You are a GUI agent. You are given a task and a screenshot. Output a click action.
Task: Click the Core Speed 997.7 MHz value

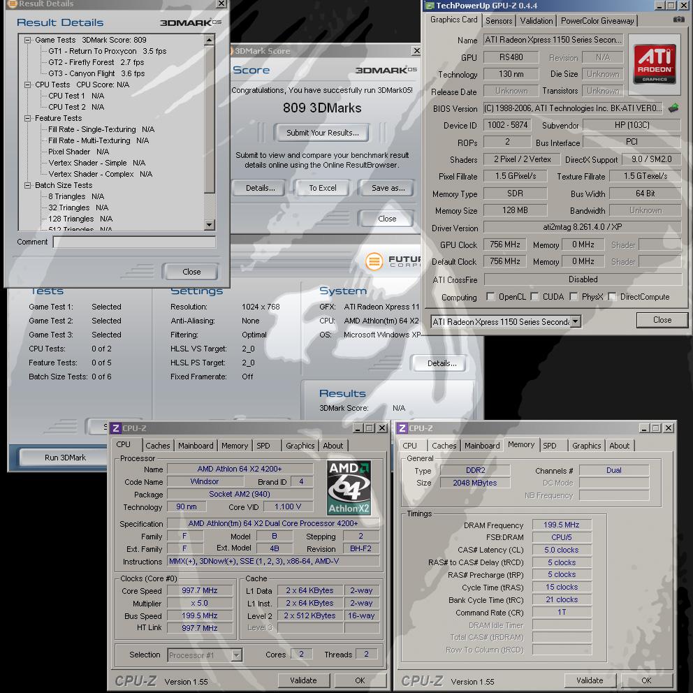(199, 590)
